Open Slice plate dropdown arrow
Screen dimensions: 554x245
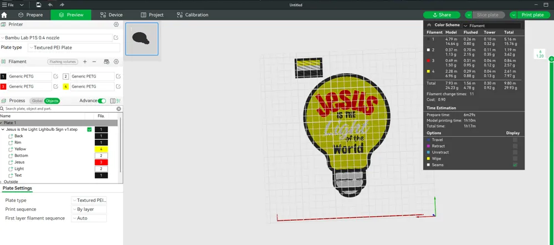click(469, 15)
